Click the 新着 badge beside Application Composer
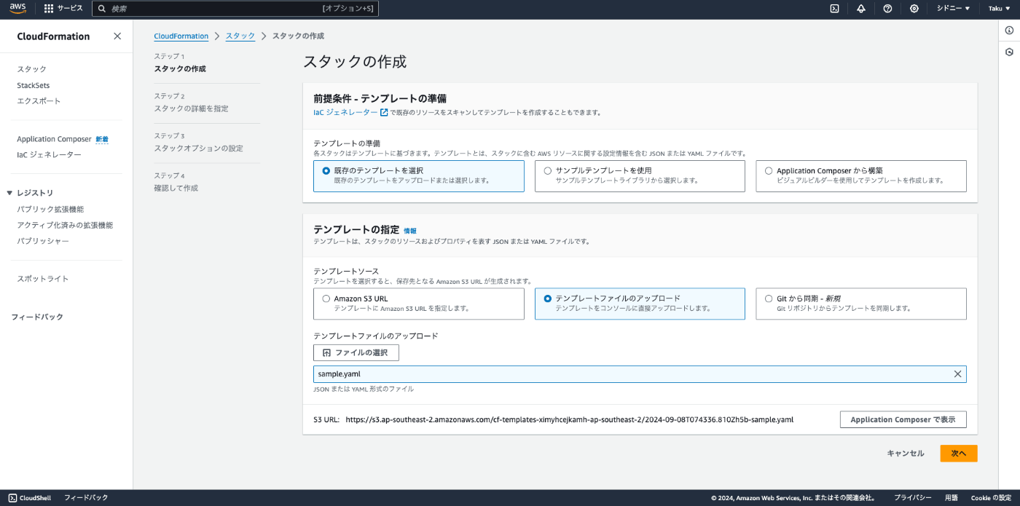Viewport: 1020px width, 506px height. click(x=102, y=139)
